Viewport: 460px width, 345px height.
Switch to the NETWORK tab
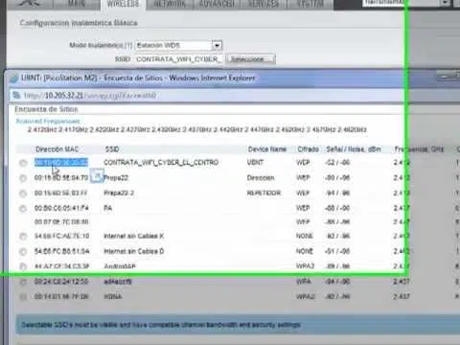(170, 5)
